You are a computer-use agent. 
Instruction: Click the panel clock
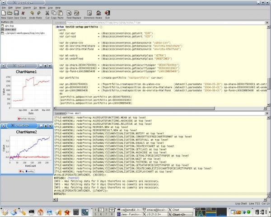[261, 212]
